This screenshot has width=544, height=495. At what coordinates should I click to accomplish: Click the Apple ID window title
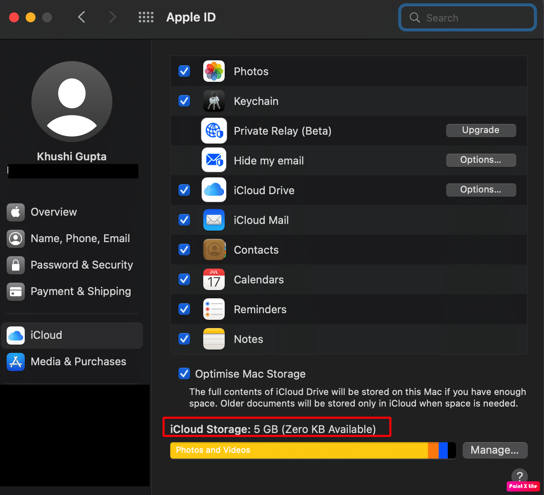click(191, 17)
